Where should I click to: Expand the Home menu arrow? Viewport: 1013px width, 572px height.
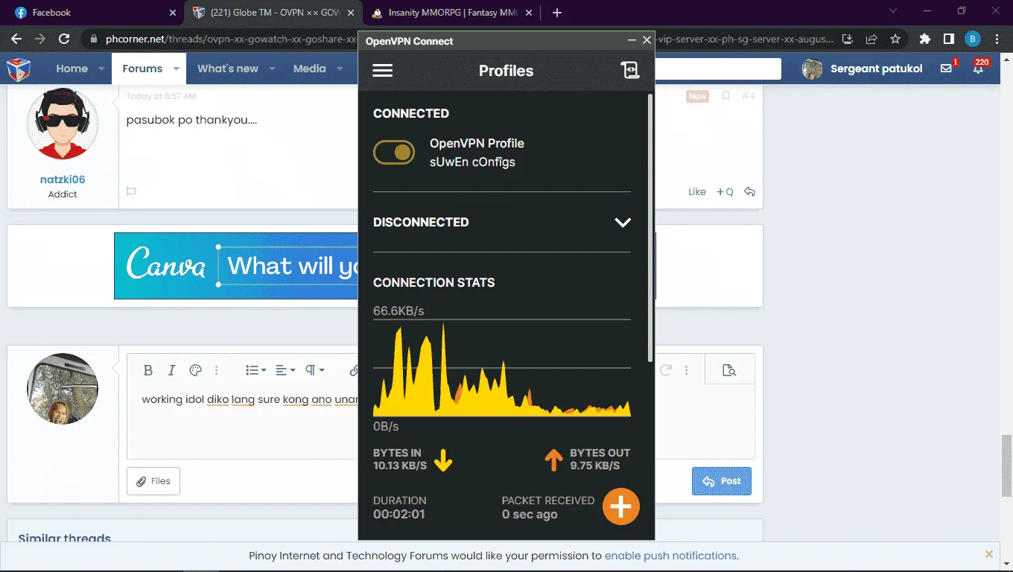[102, 69]
